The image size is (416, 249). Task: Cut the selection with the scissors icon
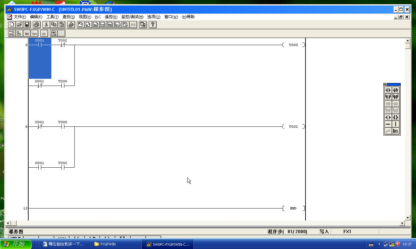click(x=46, y=25)
